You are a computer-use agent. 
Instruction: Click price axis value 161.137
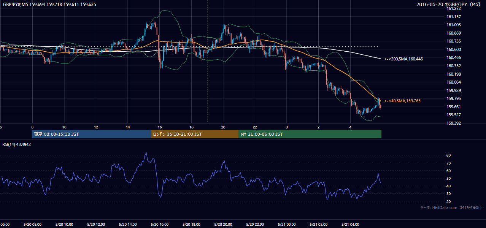coord(454,17)
